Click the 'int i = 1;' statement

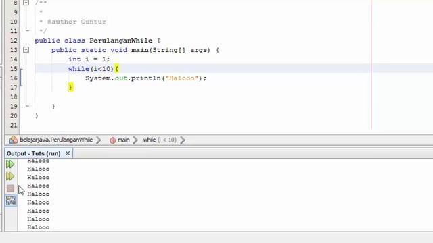click(89, 59)
